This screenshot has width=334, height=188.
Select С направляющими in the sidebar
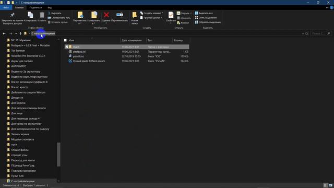coord(22,181)
